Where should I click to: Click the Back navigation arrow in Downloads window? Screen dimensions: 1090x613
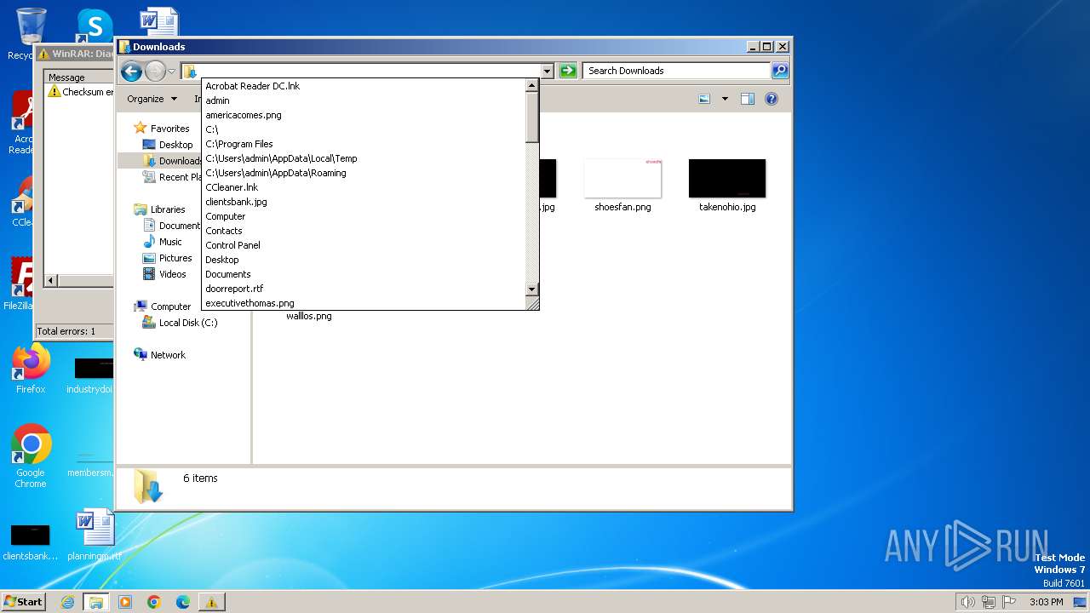pos(131,72)
